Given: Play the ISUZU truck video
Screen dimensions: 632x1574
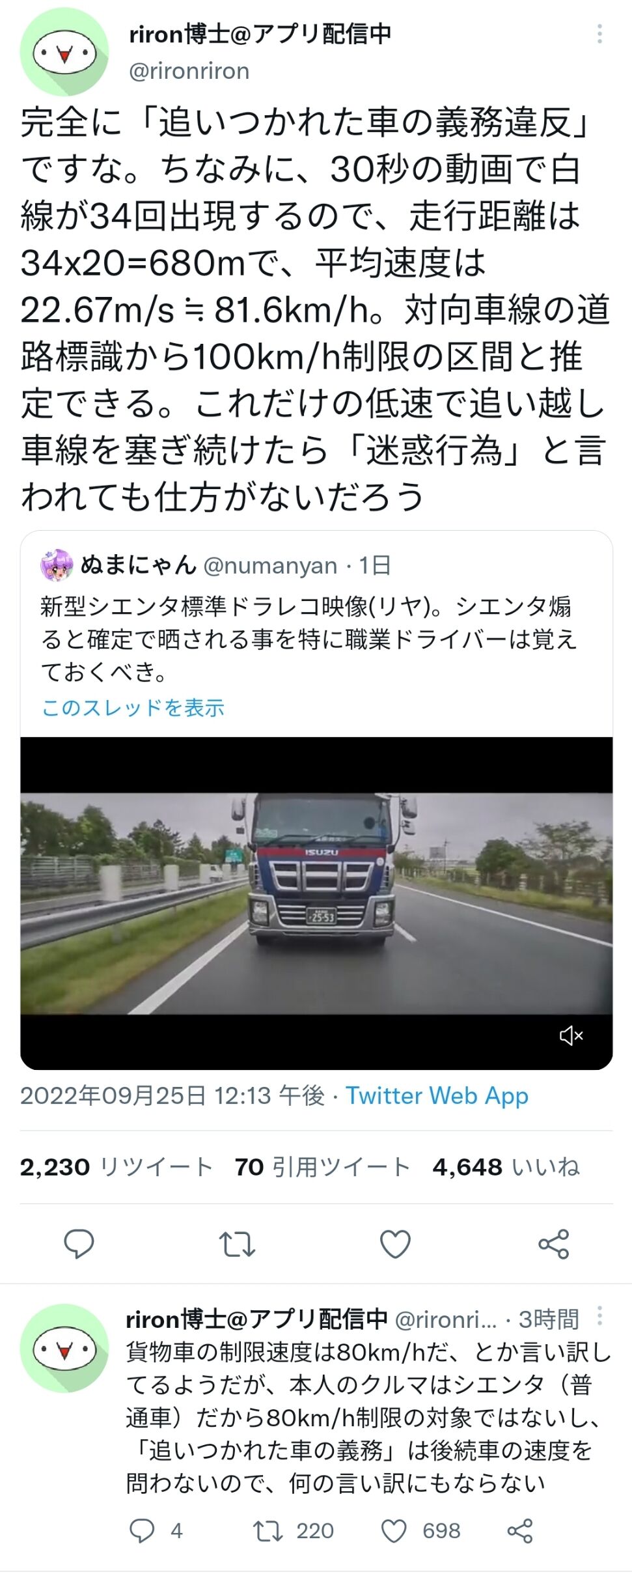Looking at the screenshot, I should (x=316, y=903).
